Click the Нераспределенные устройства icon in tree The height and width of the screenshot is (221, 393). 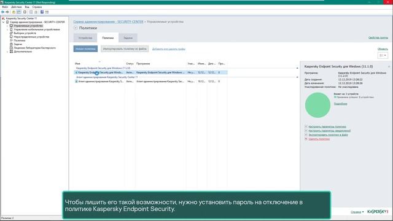point(11,37)
